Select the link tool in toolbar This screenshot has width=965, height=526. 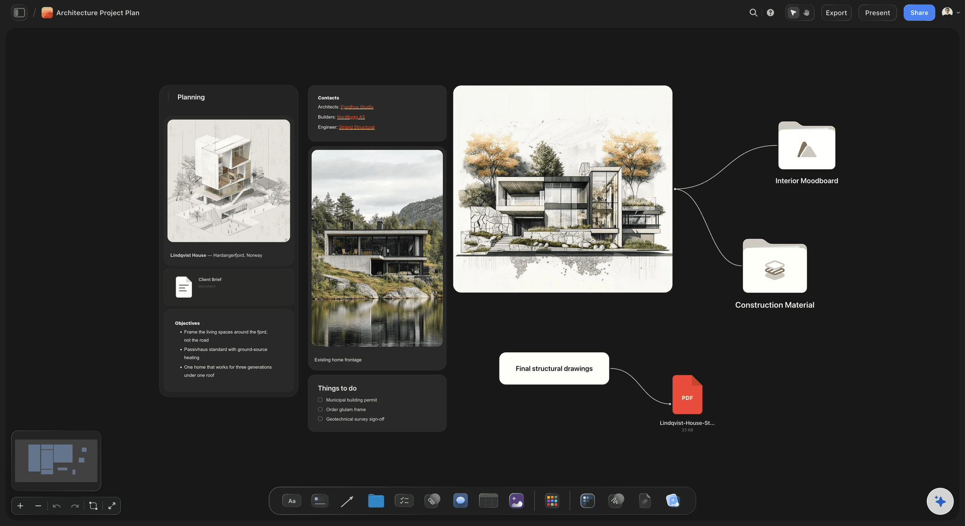coord(432,501)
